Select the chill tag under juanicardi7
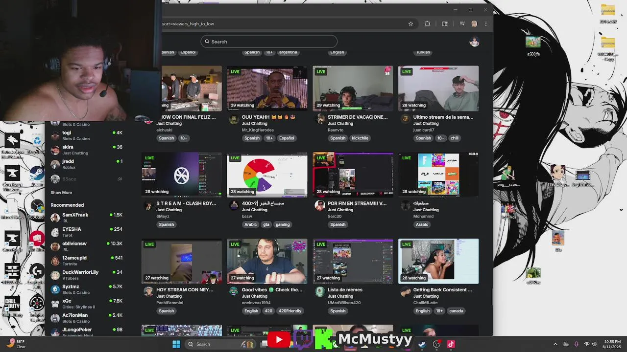627x352 pixels. (455, 138)
